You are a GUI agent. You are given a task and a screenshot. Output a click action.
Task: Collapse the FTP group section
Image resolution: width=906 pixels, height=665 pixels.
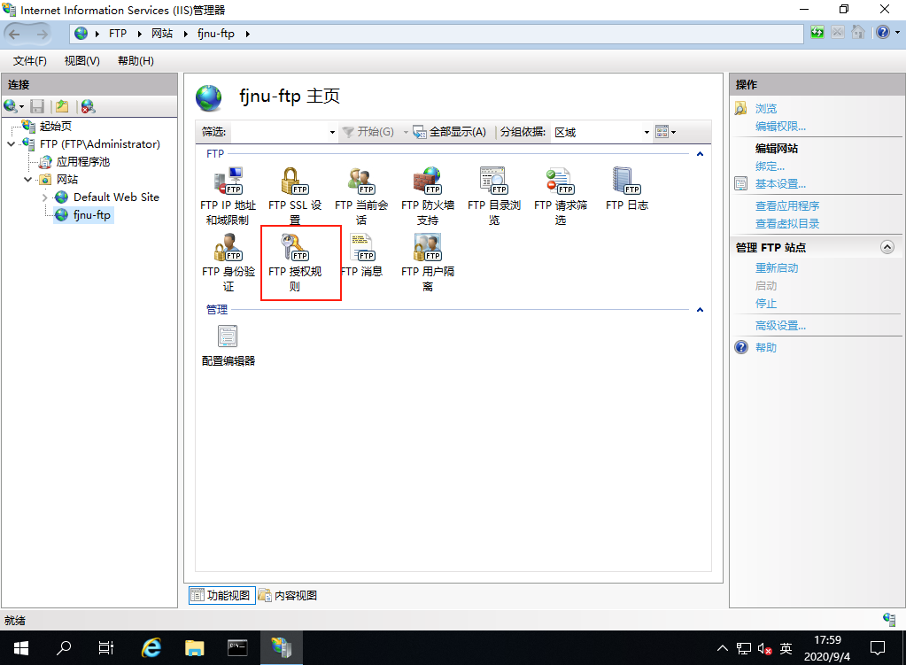coord(700,154)
